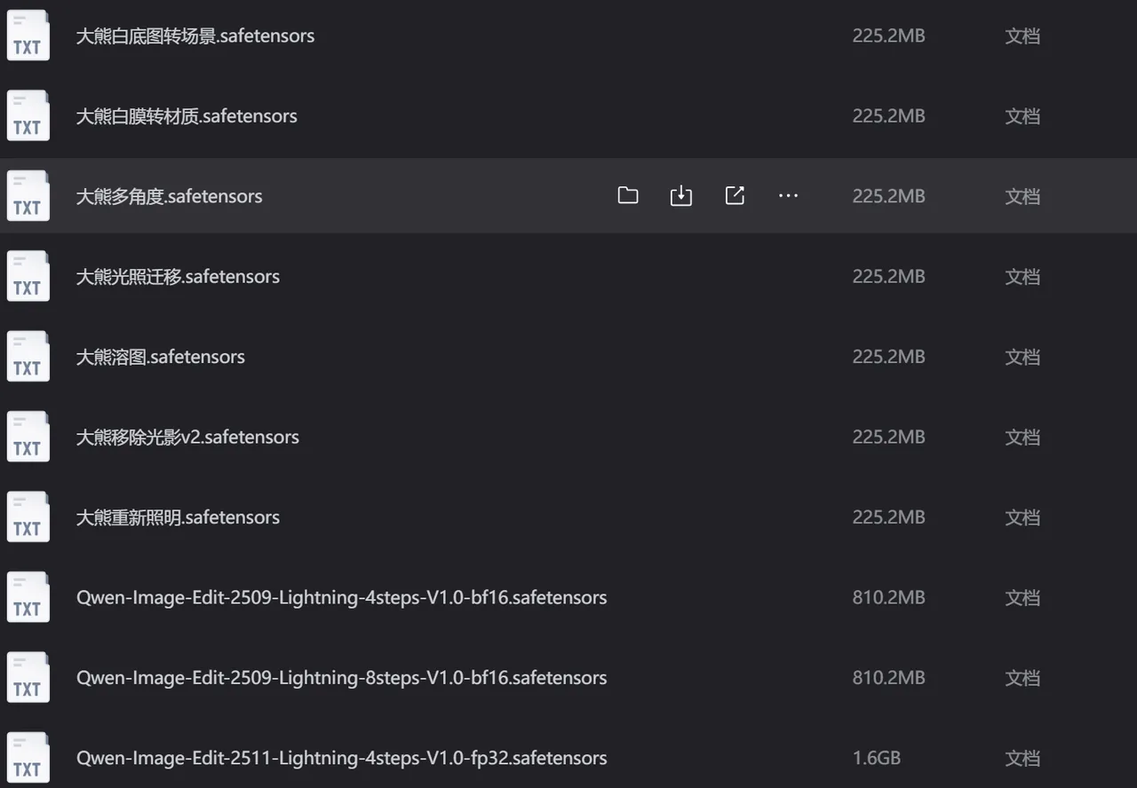Click the folder icon on the 大熊多角度.safetensors row
The image size is (1137, 788).
pyautogui.click(x=628, y=196)
